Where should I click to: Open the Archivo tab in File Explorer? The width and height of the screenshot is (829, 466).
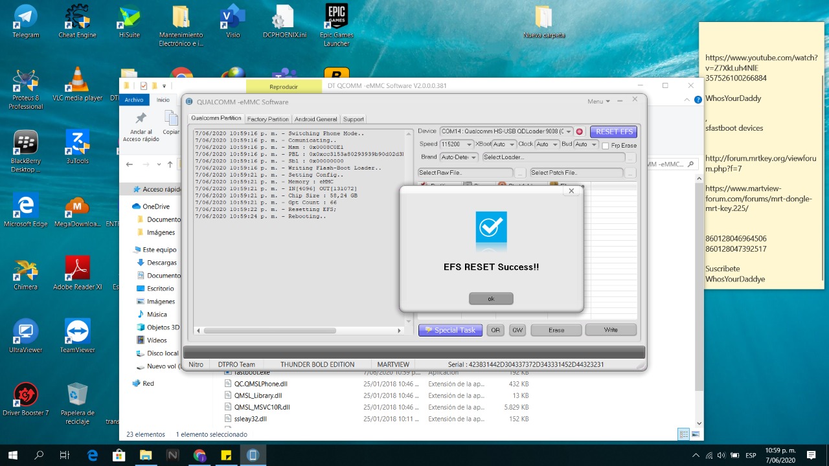tap(134, 100)
